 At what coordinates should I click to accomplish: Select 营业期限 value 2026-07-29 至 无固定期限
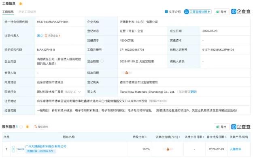[137, 62]
